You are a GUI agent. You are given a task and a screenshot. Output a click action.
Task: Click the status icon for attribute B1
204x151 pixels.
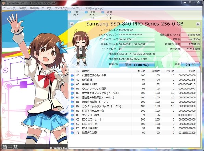click(72, 89)
